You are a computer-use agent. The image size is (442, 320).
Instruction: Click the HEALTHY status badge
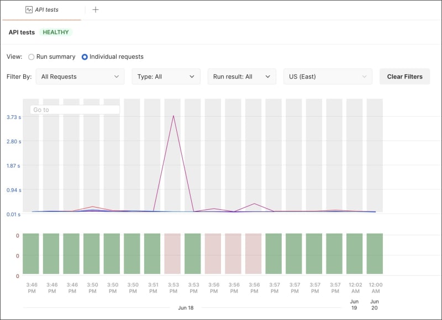(56, 32)
